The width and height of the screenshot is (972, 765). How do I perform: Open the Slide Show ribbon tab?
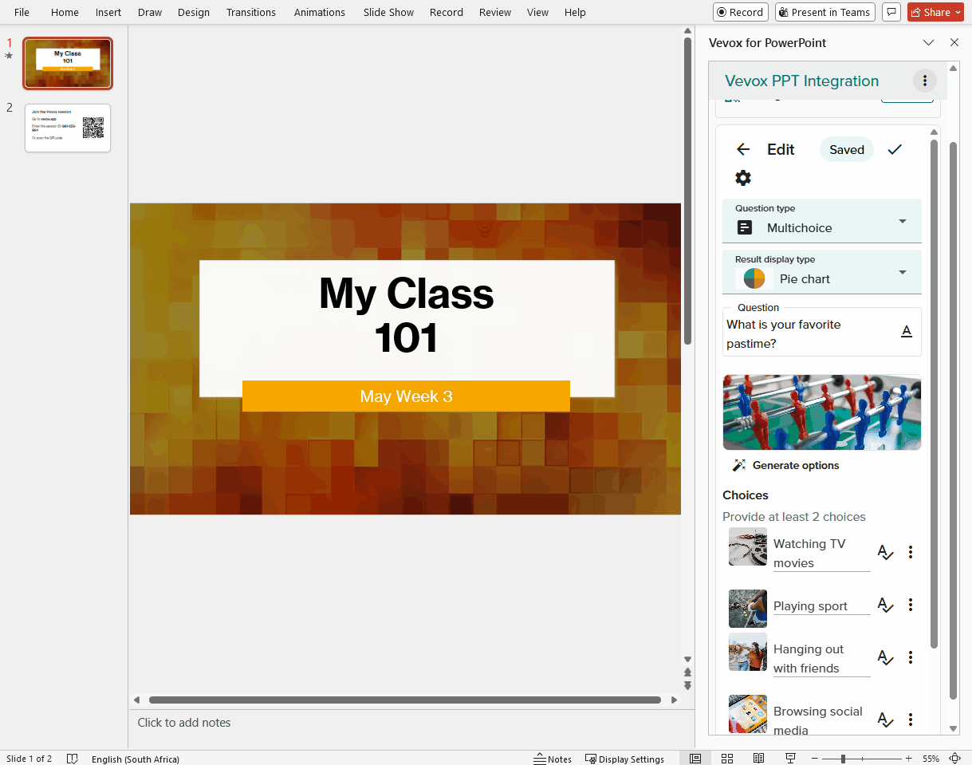(x=389, y=12)
